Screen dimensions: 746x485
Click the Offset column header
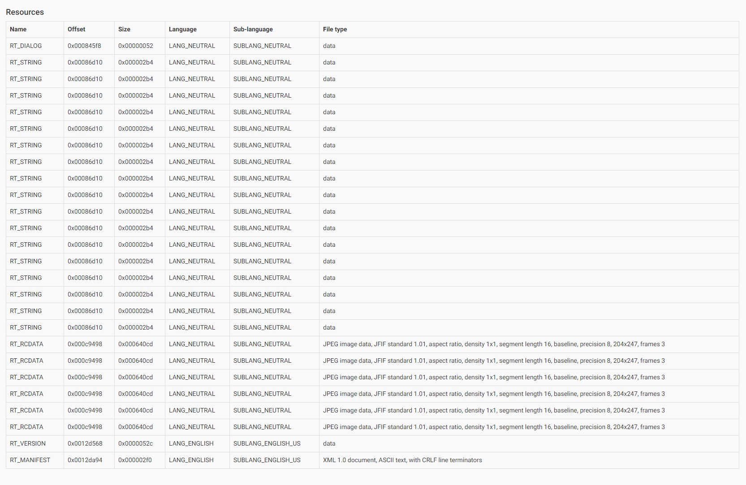[x=76, y=29]
